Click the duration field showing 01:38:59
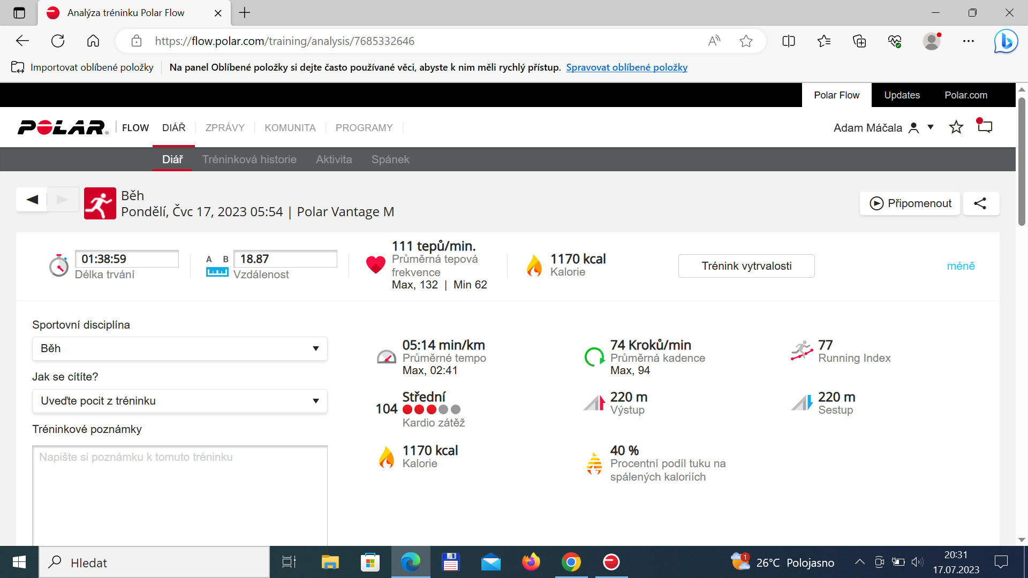The width and height of the screenshot is (1028, 578). 127,259
